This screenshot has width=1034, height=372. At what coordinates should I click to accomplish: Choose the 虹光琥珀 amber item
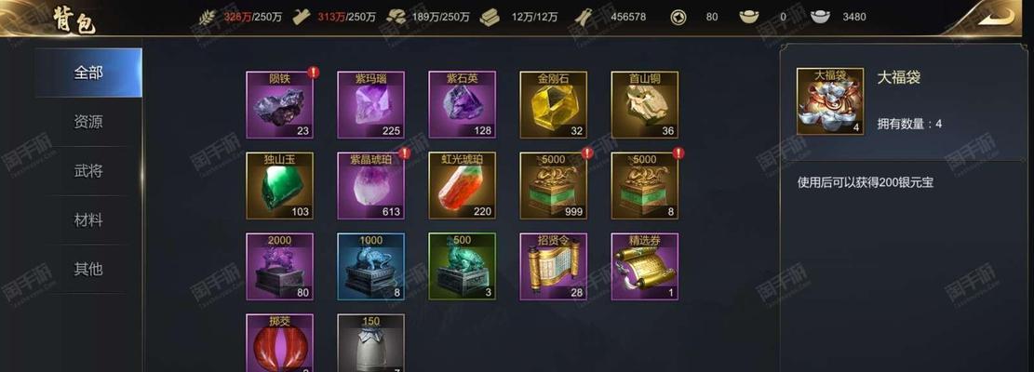click(463, 186)
